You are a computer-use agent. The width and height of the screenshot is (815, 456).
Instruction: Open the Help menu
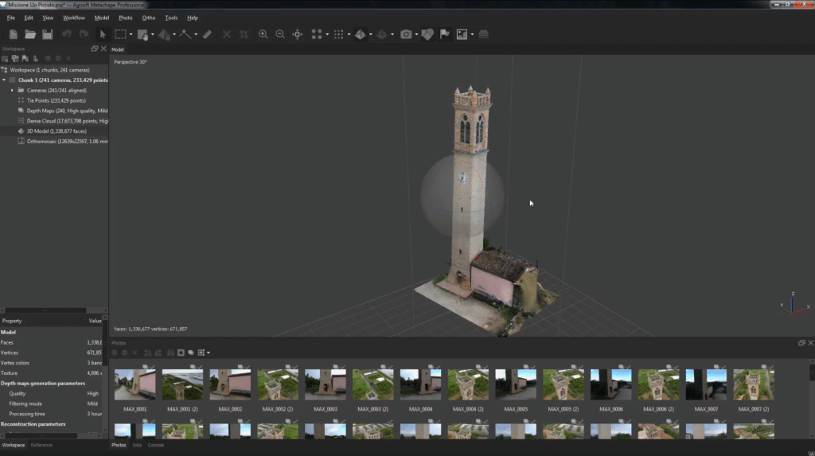tap(193, 18)
